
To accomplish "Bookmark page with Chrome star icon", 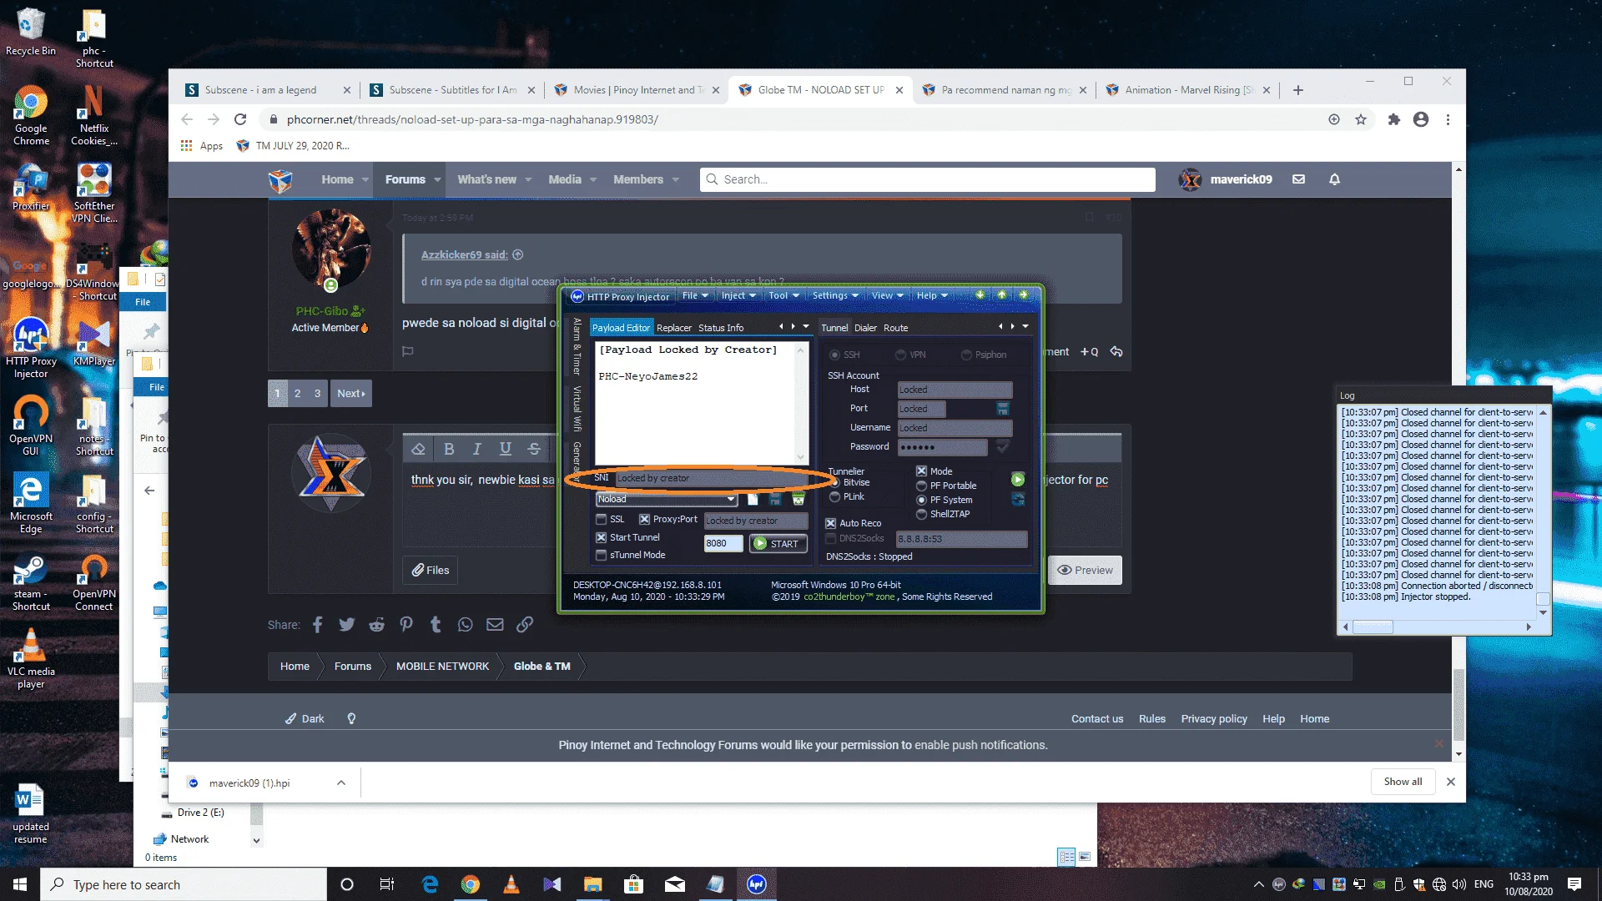I will click(x=1361, y=119).
